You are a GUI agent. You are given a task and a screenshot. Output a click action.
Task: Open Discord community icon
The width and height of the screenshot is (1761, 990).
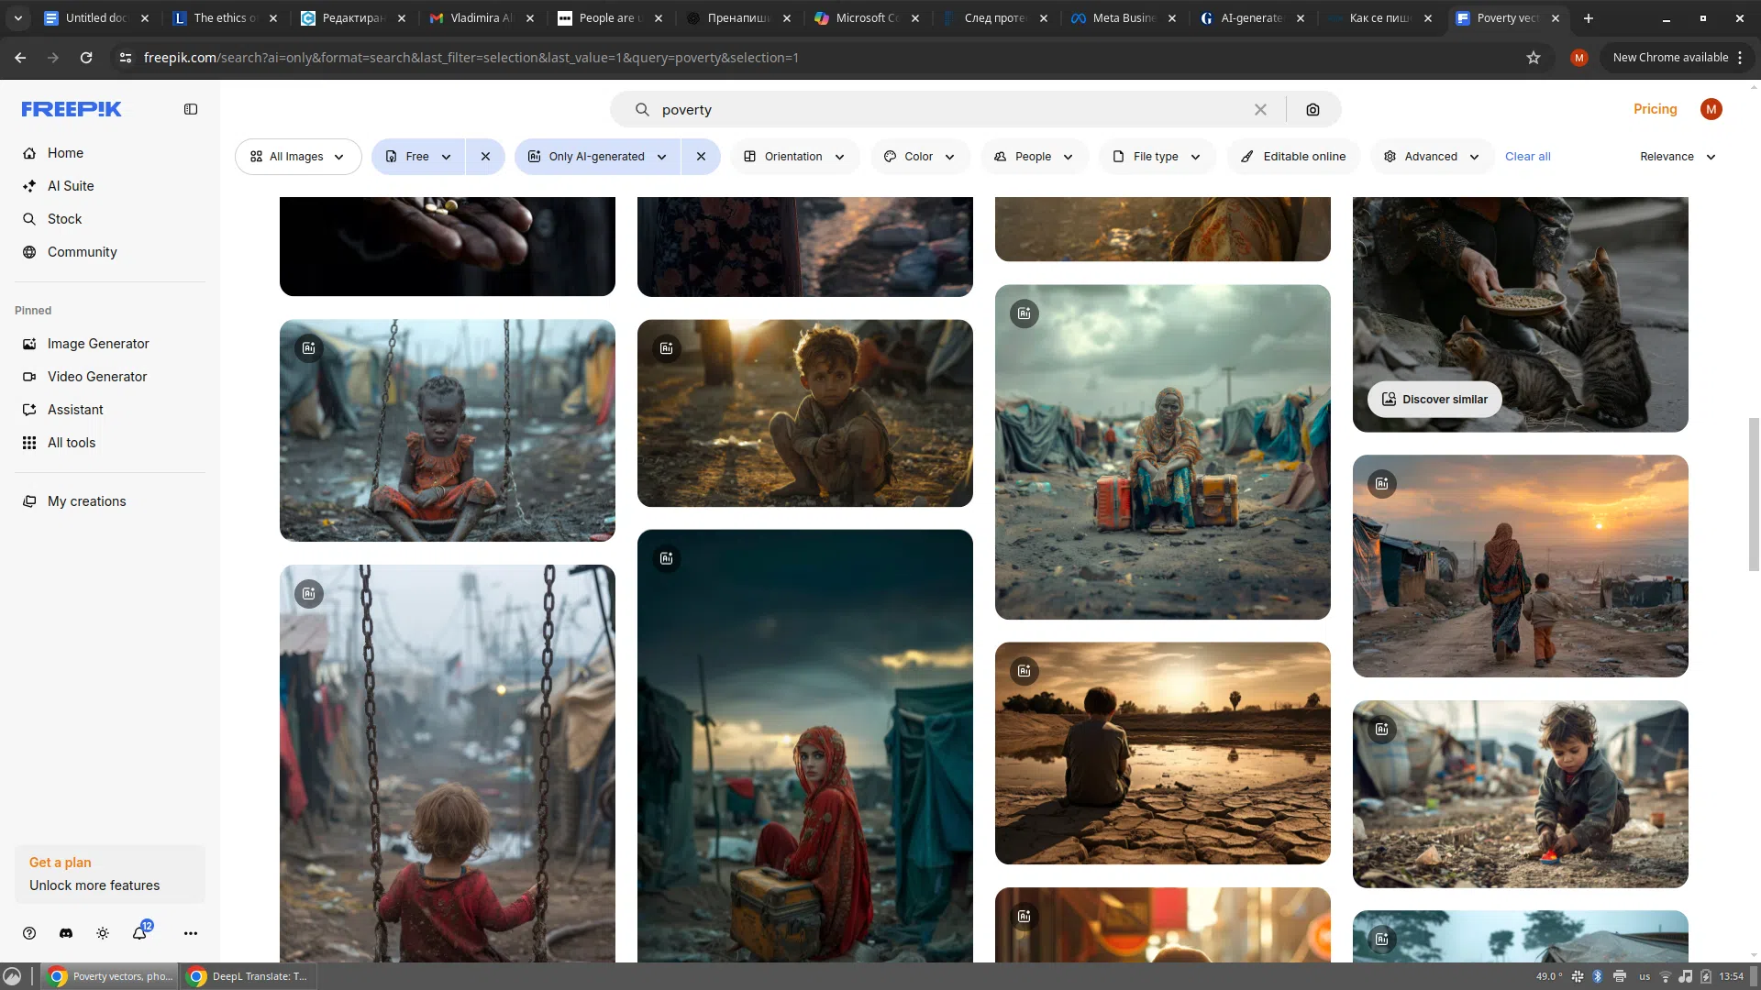pyautogui.click(x=66, y=933)
